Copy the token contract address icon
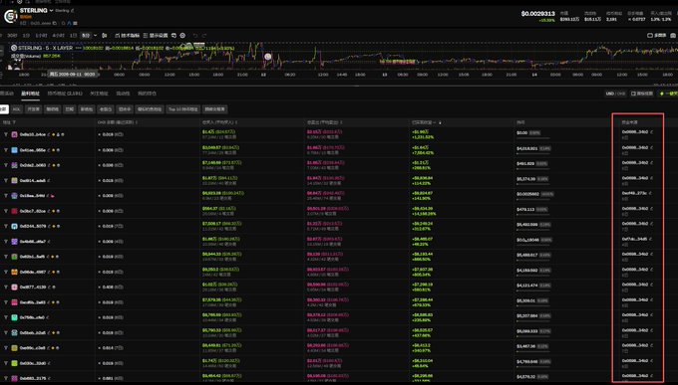Image resolution: width=678 pixels, height=385 pixels. (55, 23)
